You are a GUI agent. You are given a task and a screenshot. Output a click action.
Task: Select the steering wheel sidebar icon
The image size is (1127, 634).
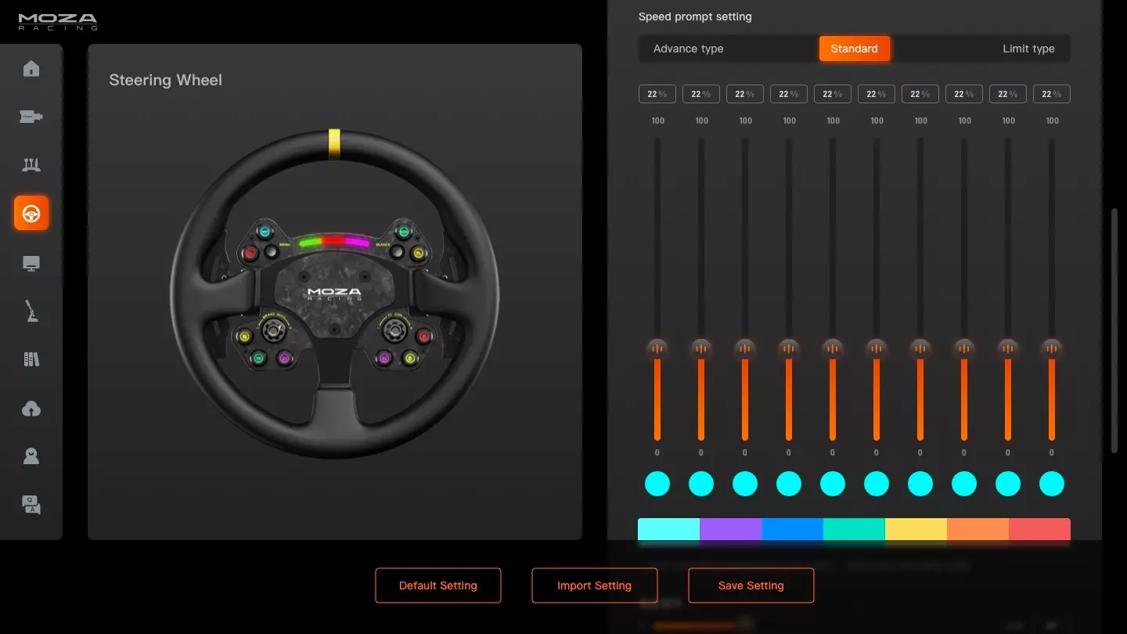click(x=31, y=213)
